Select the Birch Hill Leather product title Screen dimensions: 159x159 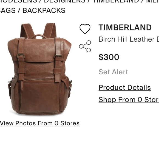point(129,39)
